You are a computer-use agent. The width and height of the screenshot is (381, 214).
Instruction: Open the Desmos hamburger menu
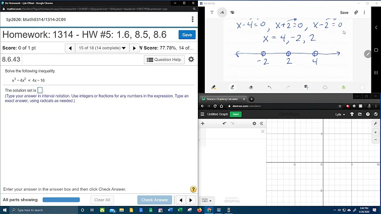pos(202,114)
